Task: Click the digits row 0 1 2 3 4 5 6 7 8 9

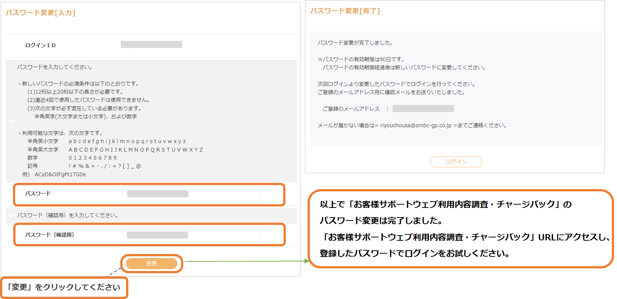Action: point(93,158)
